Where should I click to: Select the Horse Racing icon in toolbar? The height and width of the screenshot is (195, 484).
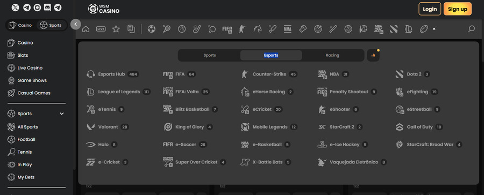click(258, 29)
